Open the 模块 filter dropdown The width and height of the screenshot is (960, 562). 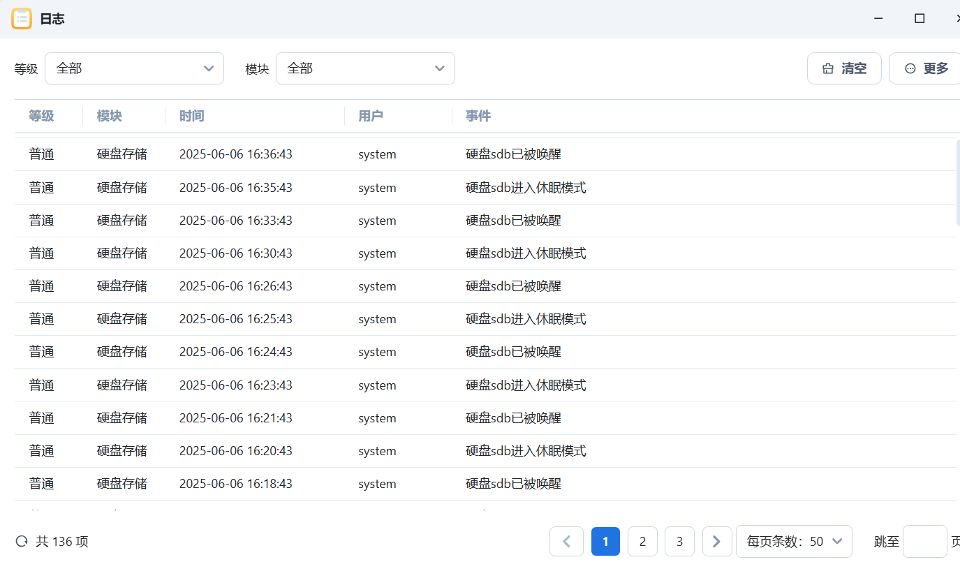tap(365, 68)
